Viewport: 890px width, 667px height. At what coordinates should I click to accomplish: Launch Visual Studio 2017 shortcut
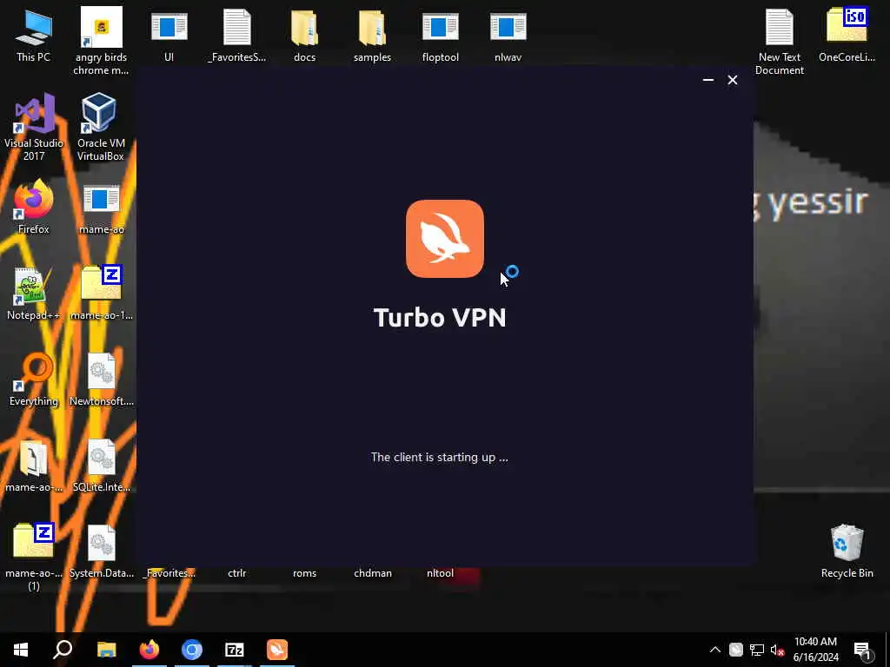pos(34,127)
